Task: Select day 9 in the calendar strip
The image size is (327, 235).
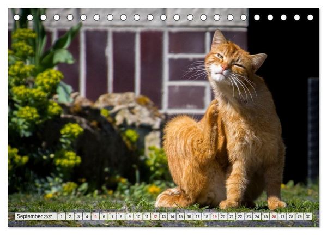Action: point(130,216)
